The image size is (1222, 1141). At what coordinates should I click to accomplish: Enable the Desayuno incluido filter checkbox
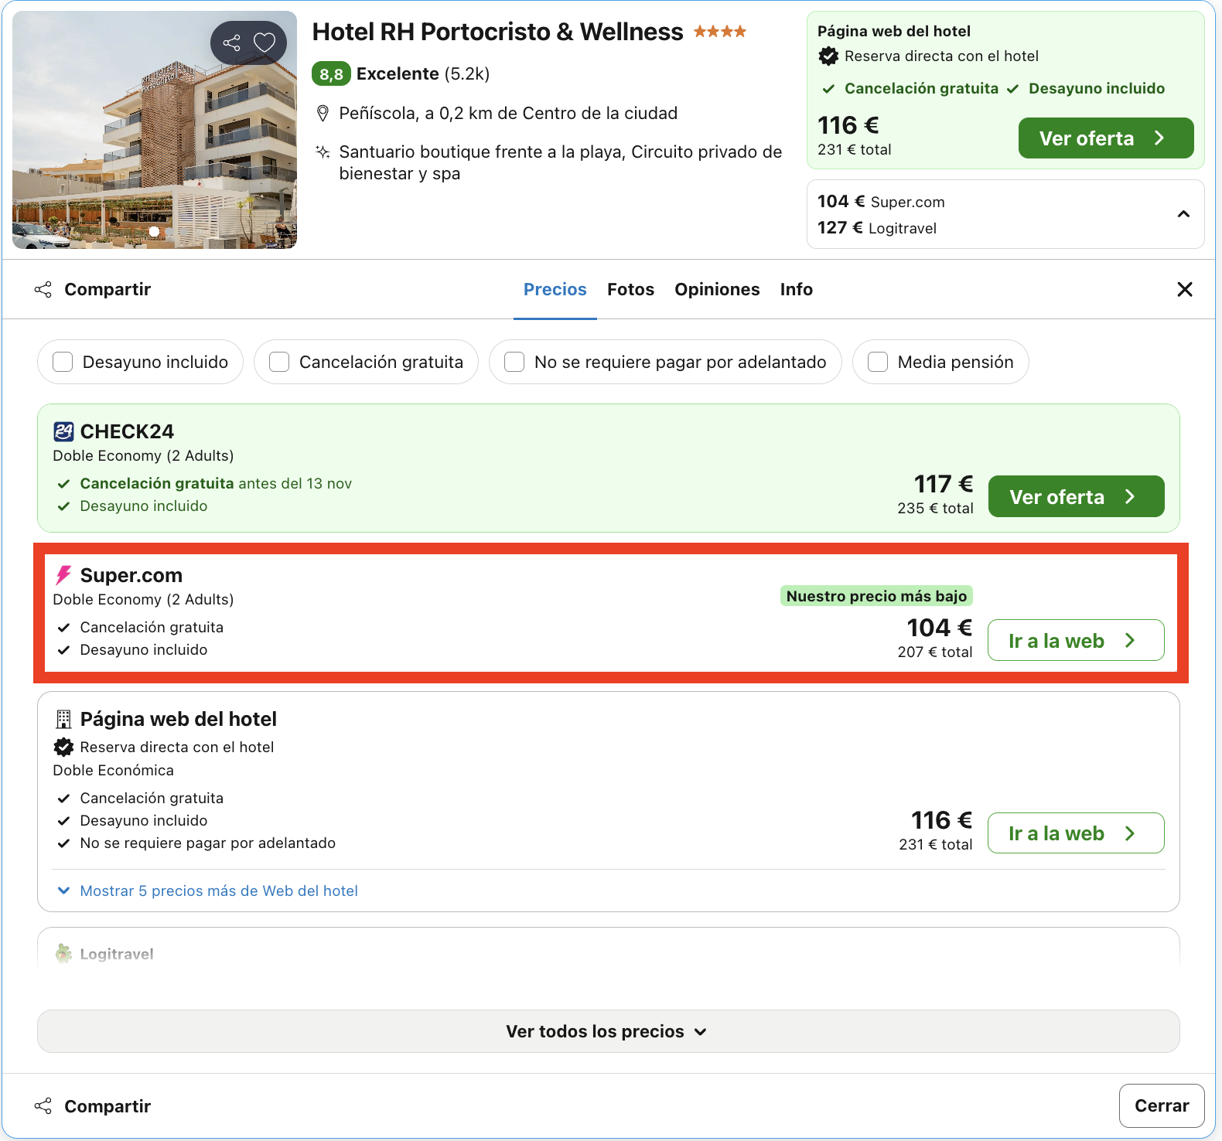click(63, 362)
